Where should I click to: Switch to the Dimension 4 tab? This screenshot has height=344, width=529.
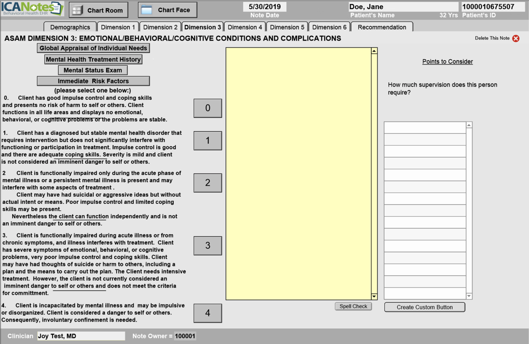pos(245,27)
